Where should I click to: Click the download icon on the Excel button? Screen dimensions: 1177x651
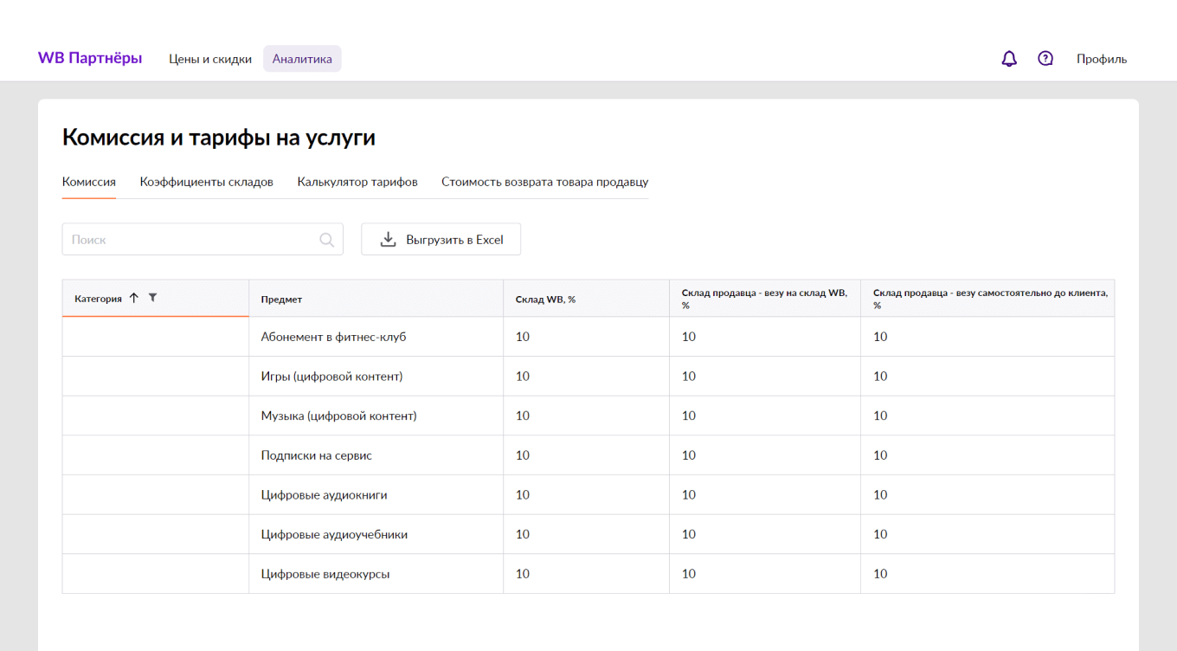click(388, 239)
